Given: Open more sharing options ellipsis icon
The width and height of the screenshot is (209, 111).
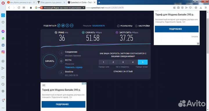Looking at the screenshot, I should (x=72, y=26).
